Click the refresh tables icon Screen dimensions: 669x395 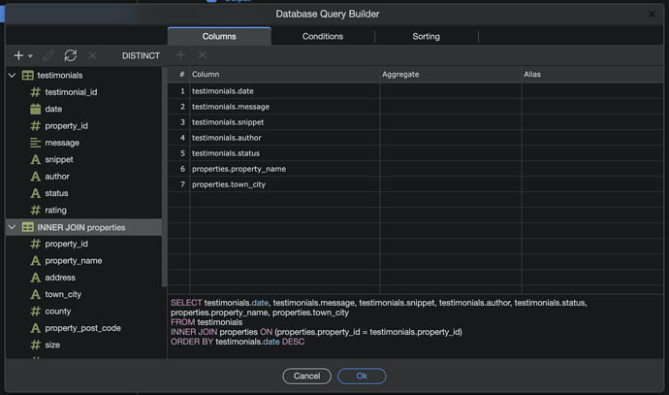(x=71, y=55)
